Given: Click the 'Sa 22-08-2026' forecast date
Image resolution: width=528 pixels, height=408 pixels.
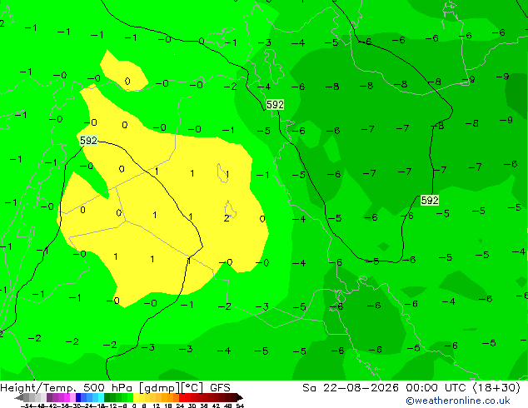Looking at the screenshot, I should (x=351, y=388).
